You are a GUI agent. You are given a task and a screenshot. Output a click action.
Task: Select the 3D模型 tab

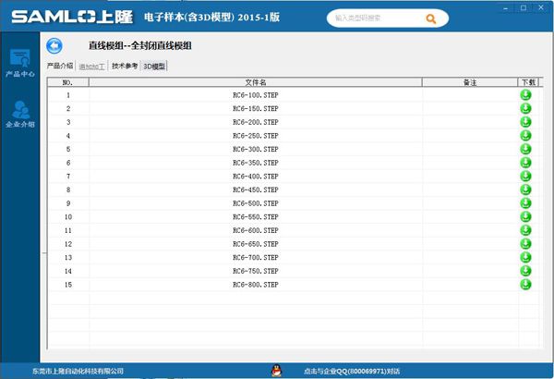(154, 67)
